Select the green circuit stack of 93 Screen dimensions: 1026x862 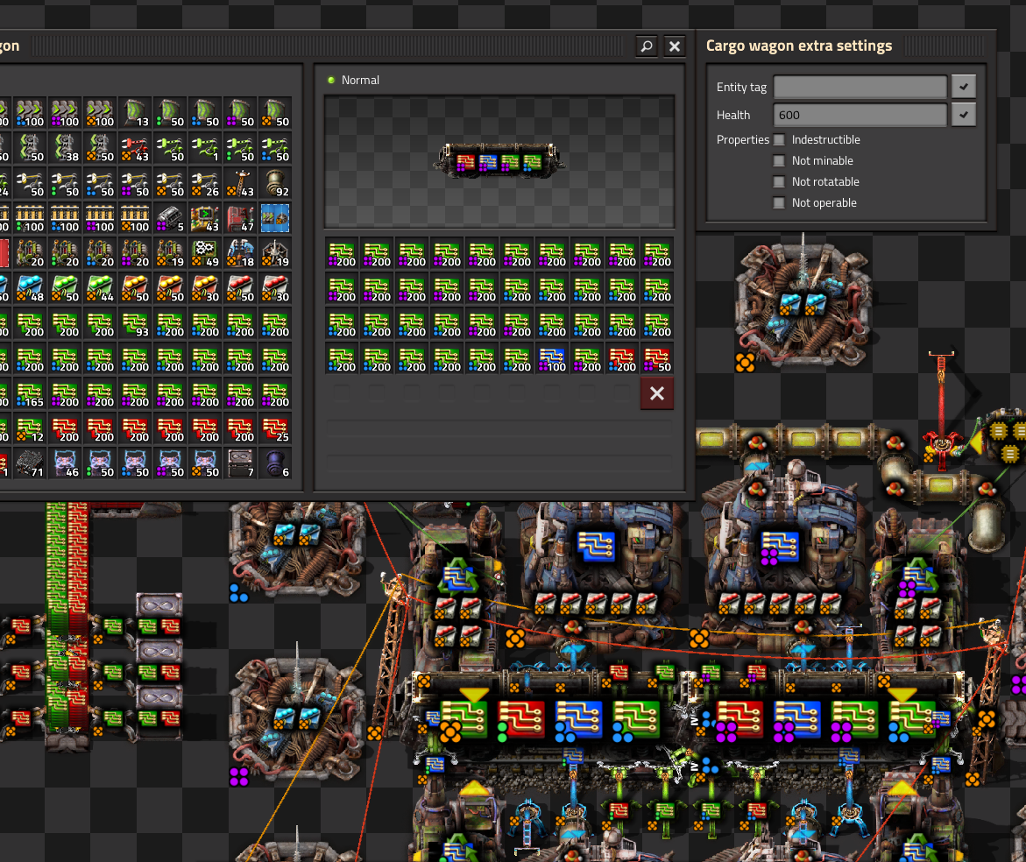pos(135,324)
